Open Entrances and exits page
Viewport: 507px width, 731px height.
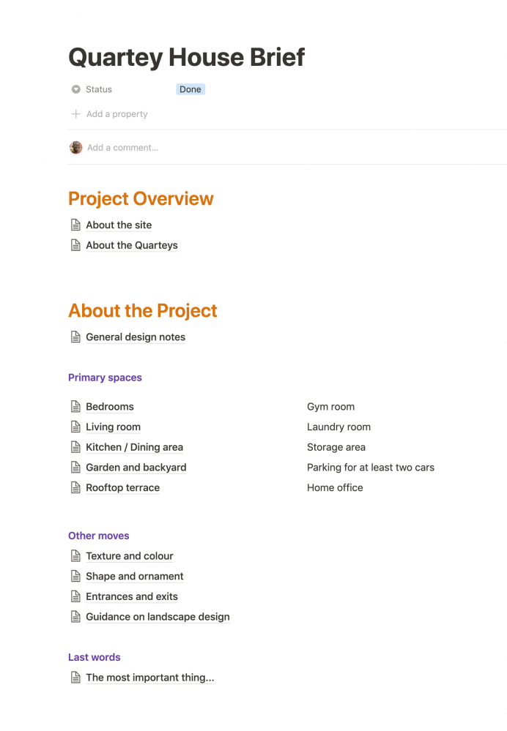[132, 597]
